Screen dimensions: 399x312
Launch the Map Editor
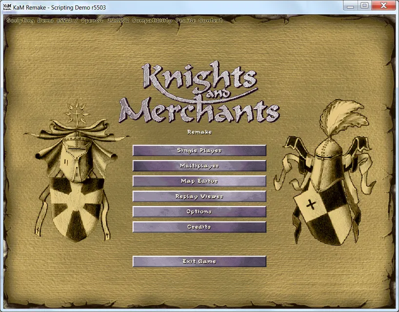pyautogui.click(x=199, y=181)
